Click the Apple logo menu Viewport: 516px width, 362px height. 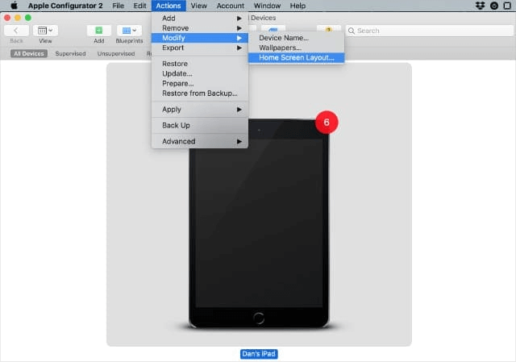14,6
